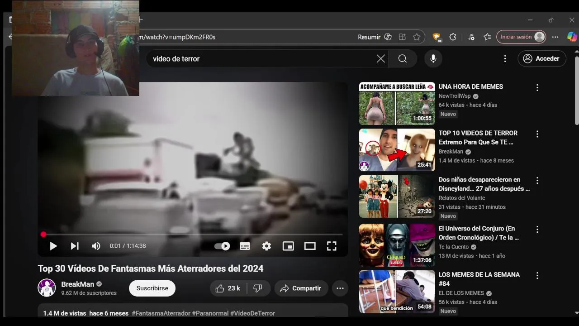Screen dimensions: 579x326
Task: Skip to the next video
Action: 75,246
